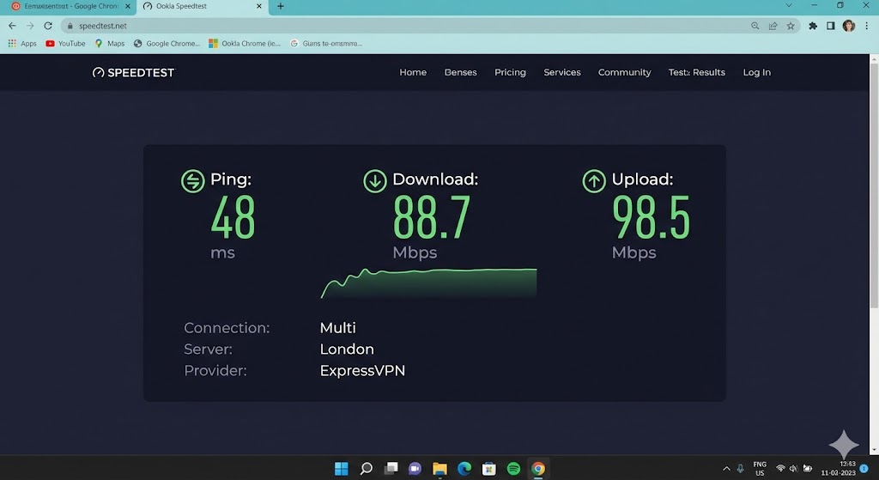Click the 'Multi' connection value
The width and height of the screenshot is (879, 480).
point(338,327)
